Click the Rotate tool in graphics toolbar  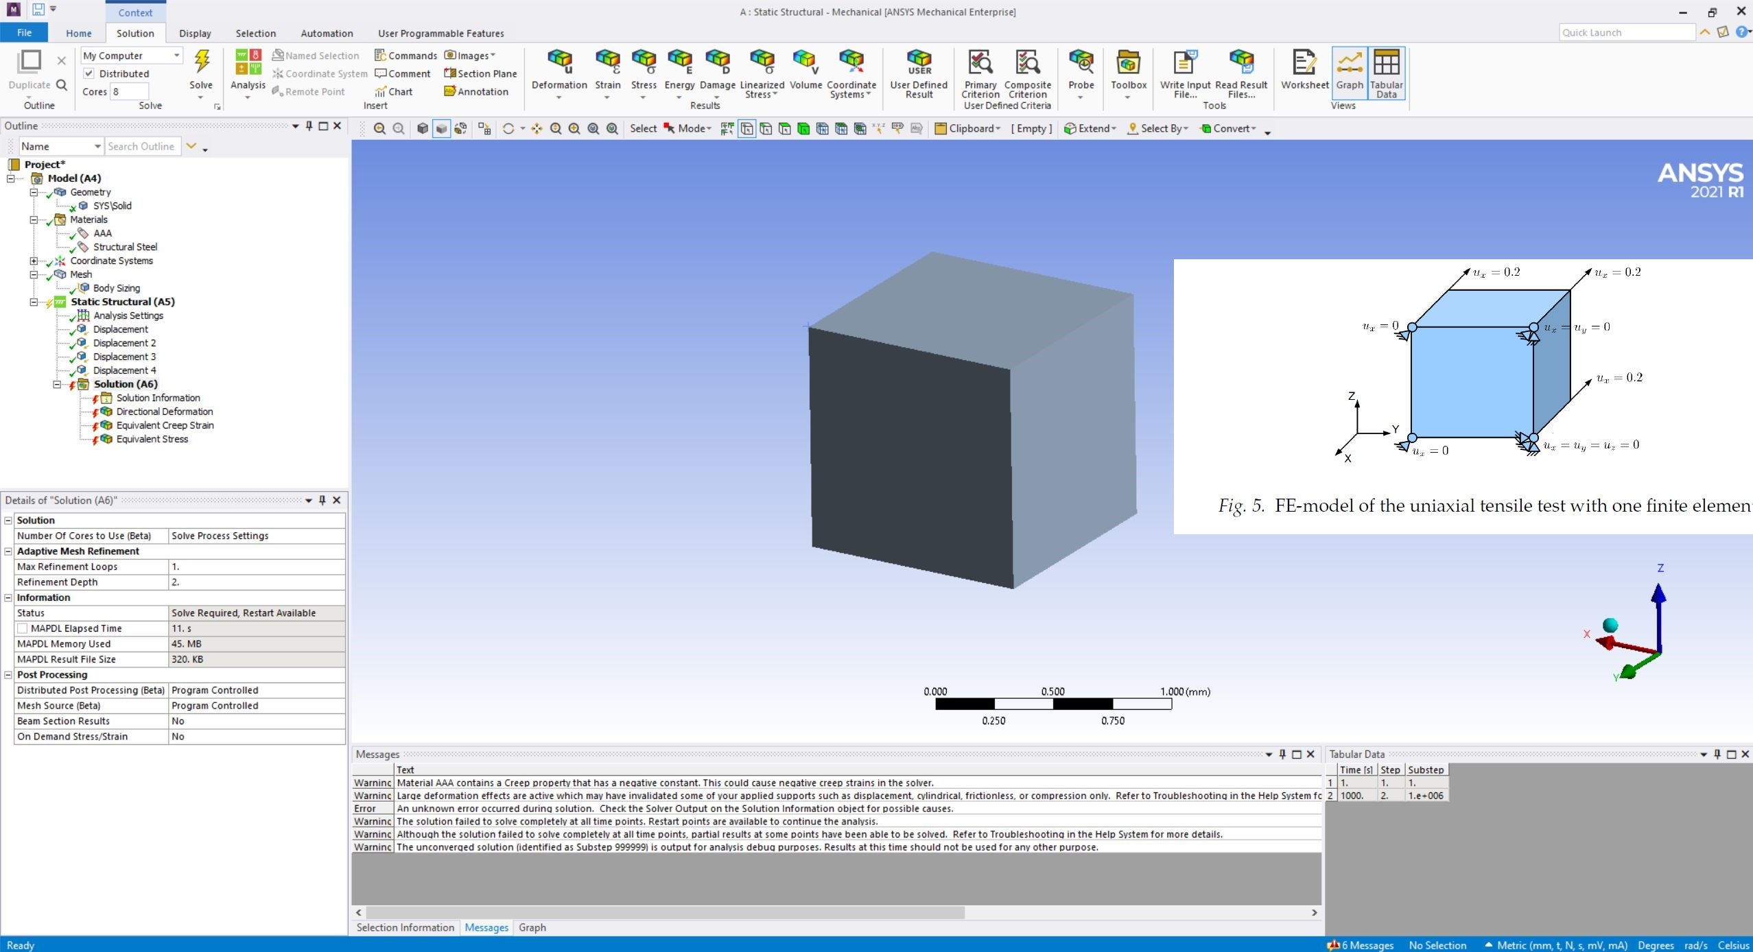(x=508, y=128)
